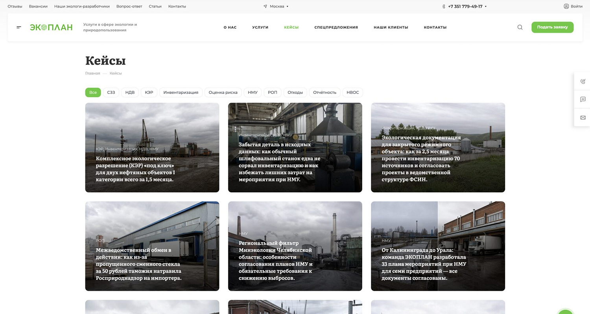
Task: Open the Отзывы link
Action: [x=15, y=6]
